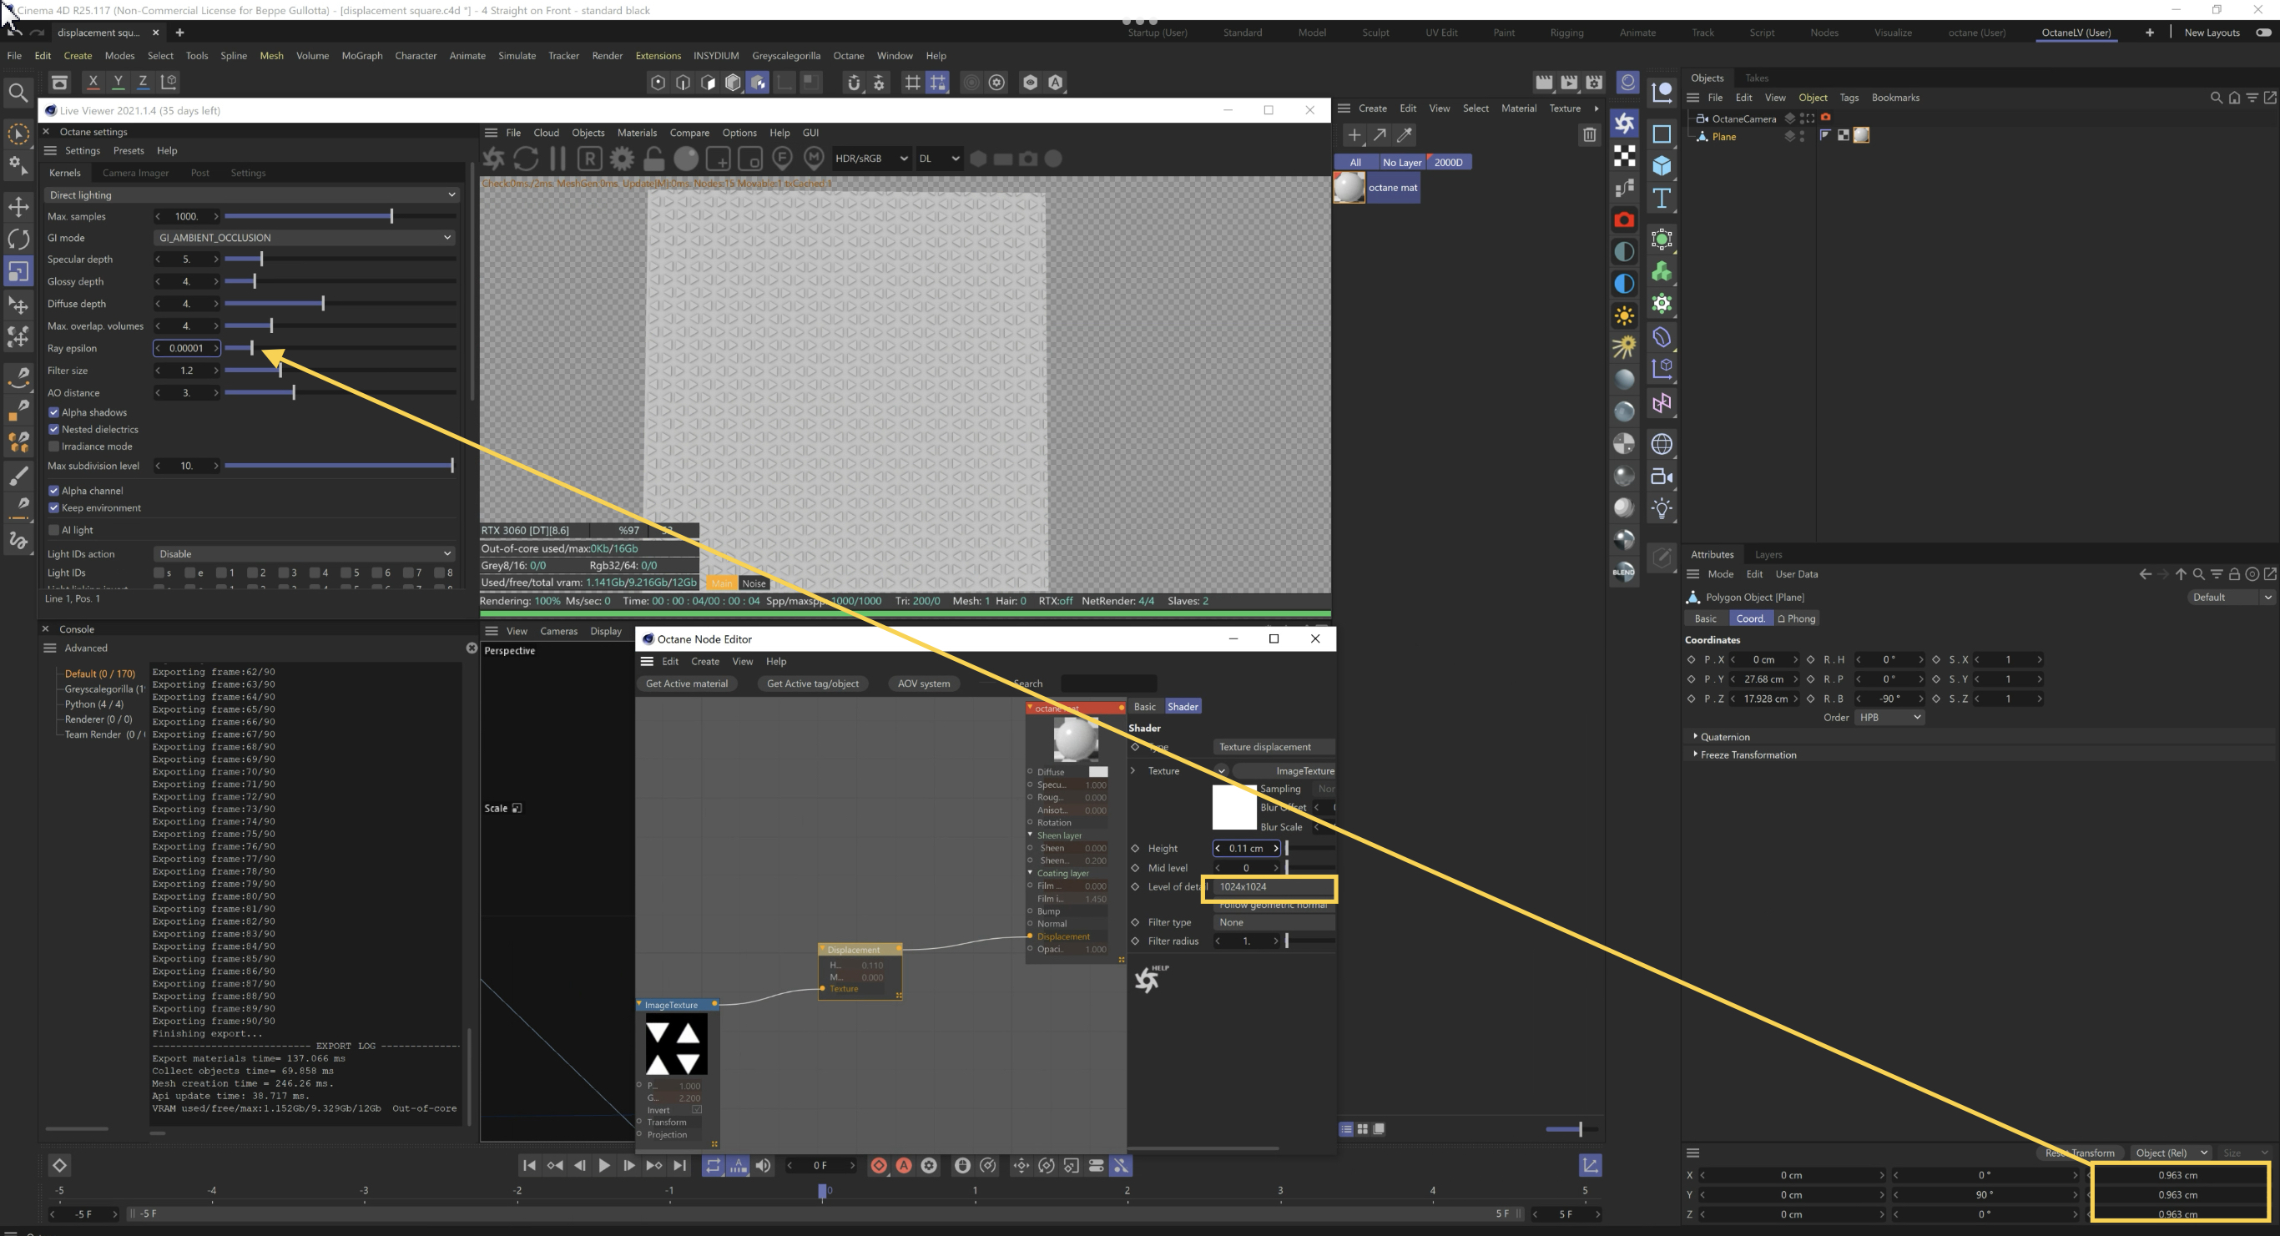Screen dimensions: 2280x1236
Task: Open Octane settings gear in Live Viewer
Action: [x=623, y=159]
